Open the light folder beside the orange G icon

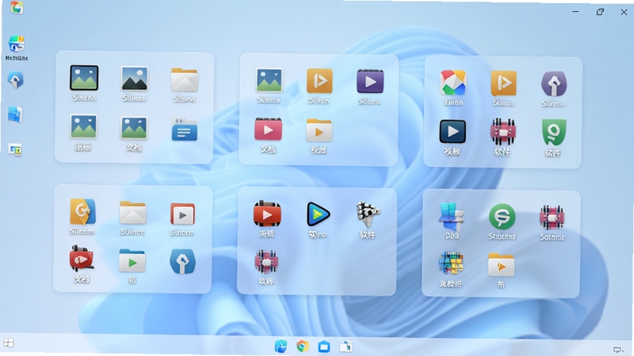coord(132,212)
